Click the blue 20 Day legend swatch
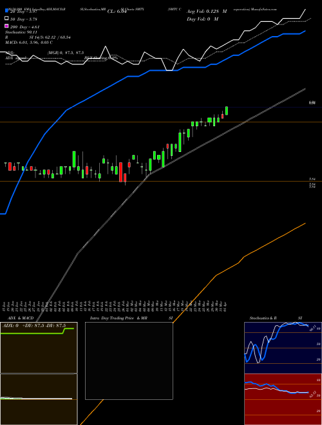 pyautogui.click(x=7, y=11)
